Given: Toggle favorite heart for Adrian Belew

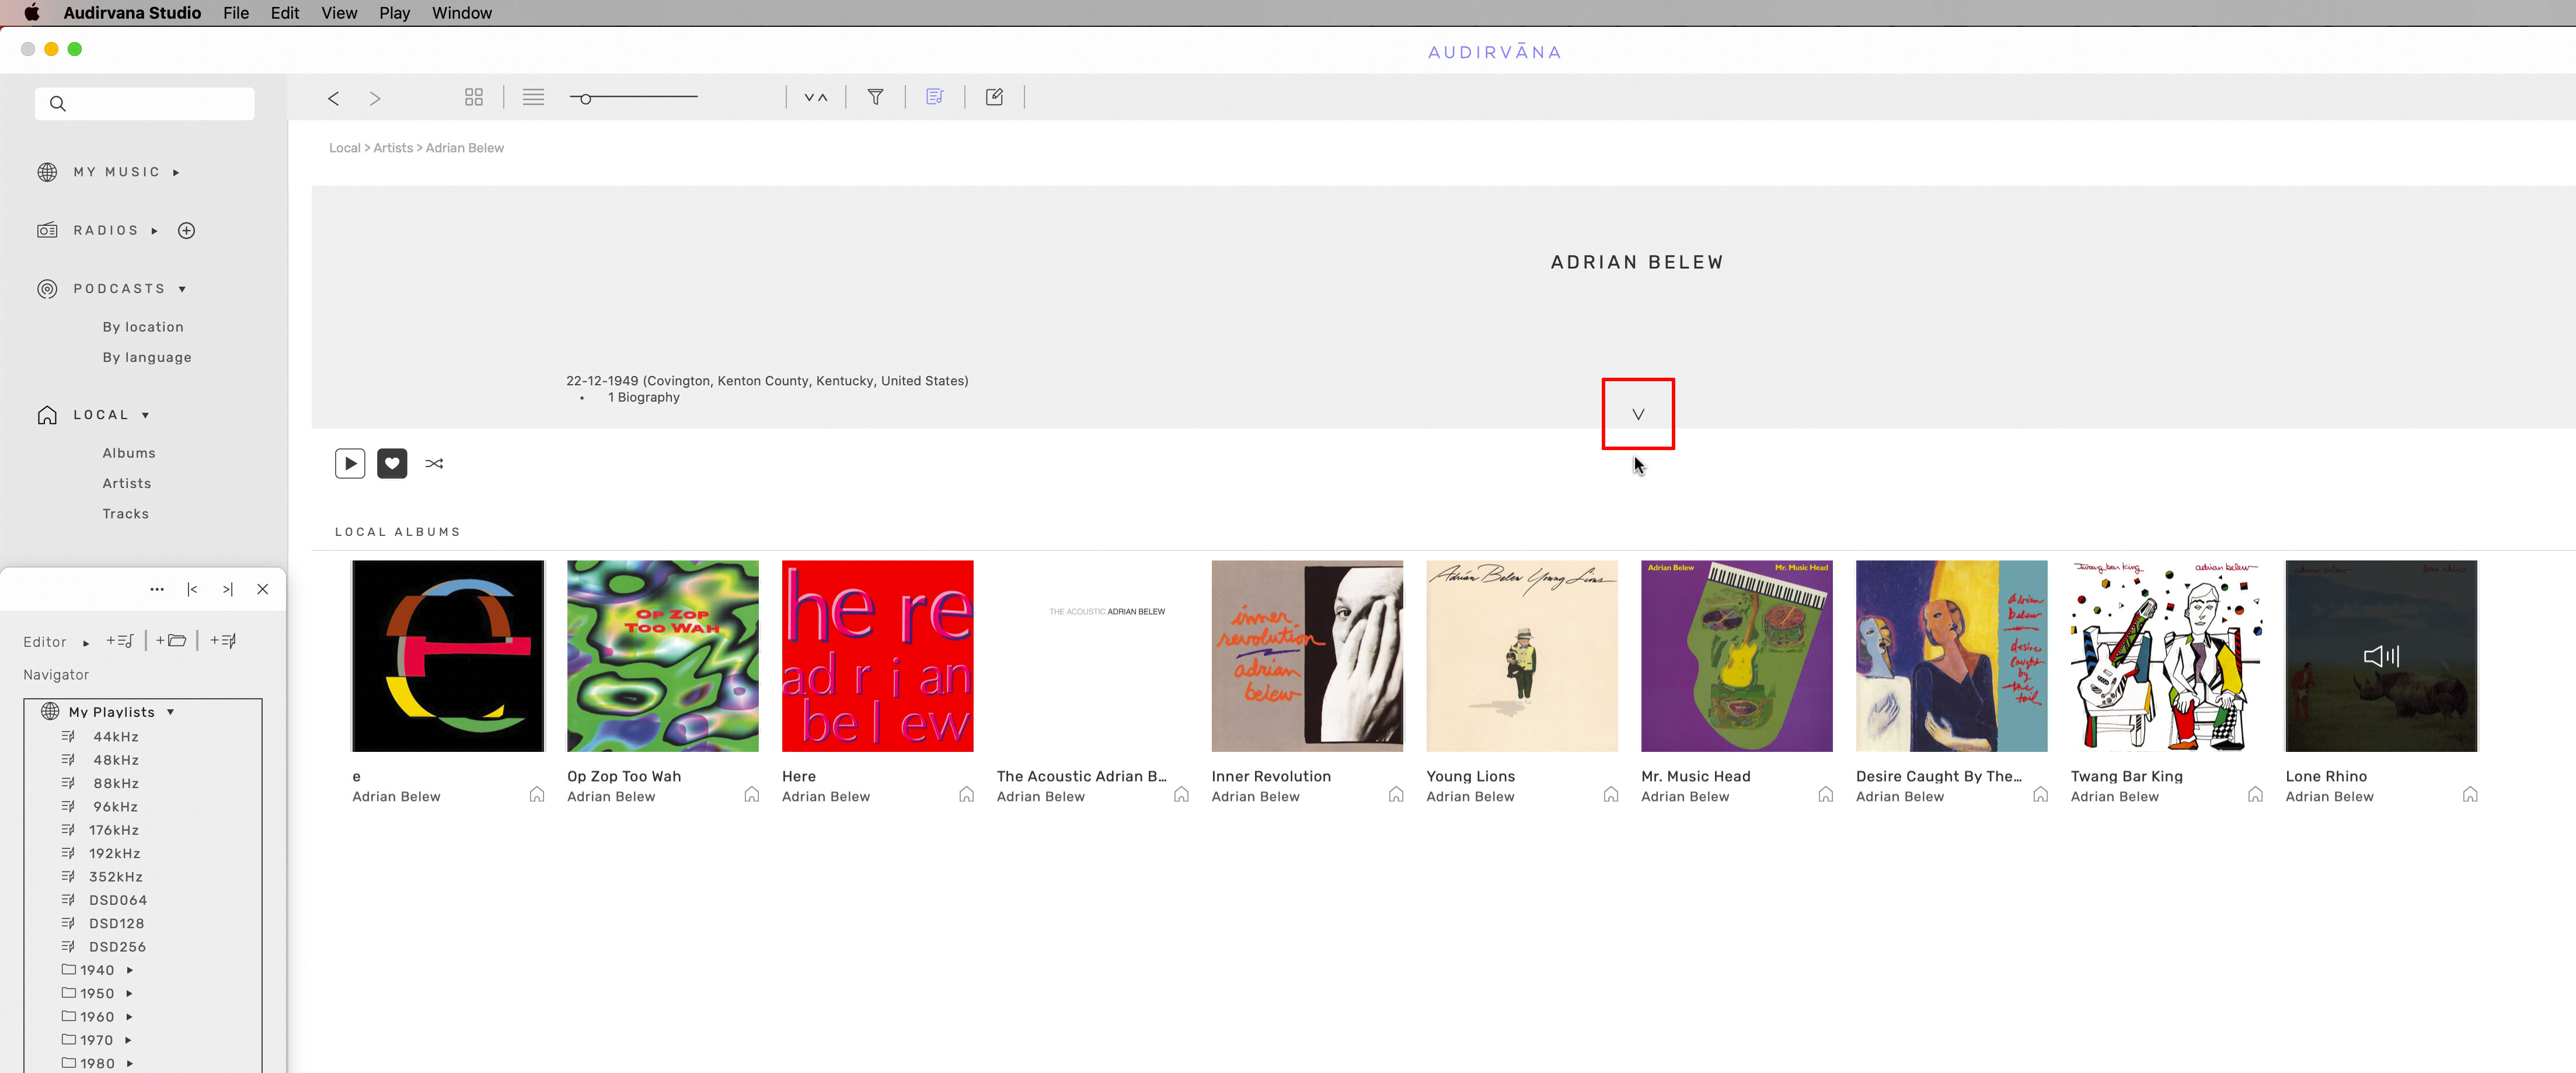Looking at the screenshot, I should (392, 463).
